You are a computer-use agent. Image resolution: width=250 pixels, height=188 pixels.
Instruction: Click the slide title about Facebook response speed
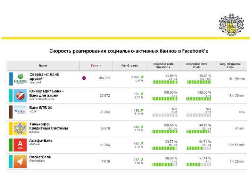(129, 51)
